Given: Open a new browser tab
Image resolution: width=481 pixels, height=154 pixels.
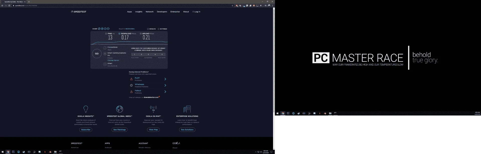Looking at the screenshot, I should point(29,2).
